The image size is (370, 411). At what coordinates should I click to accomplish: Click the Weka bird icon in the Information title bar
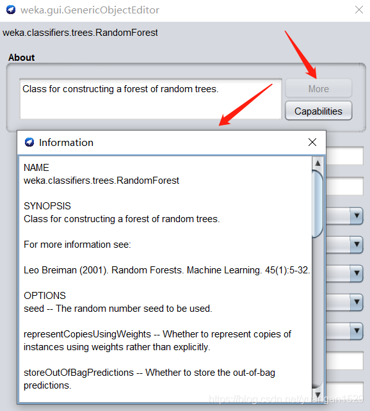(29, 142)
